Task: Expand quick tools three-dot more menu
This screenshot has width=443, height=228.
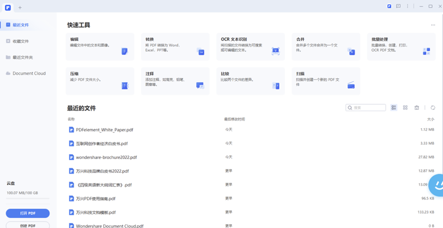Action: pyautogui.click(x=433, y=25)
